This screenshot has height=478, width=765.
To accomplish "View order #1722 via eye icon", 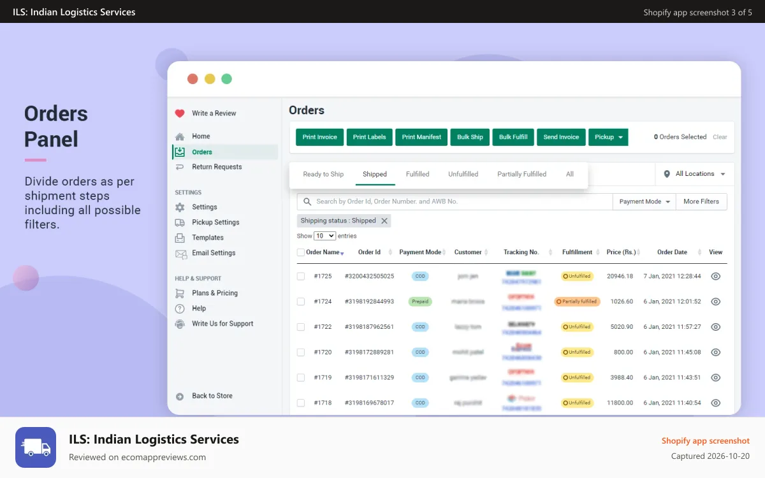I will click(x=716, y=327).
